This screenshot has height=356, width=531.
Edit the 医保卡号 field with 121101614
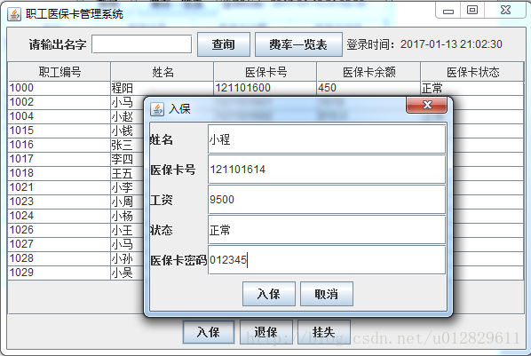click(327, 170)
